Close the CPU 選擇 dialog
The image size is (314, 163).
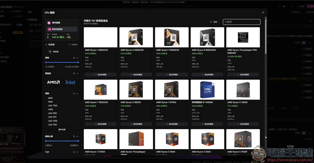263,13
